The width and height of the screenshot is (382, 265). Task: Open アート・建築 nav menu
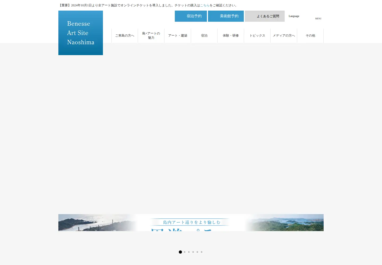pyautogui.click(x=178, y=36)
